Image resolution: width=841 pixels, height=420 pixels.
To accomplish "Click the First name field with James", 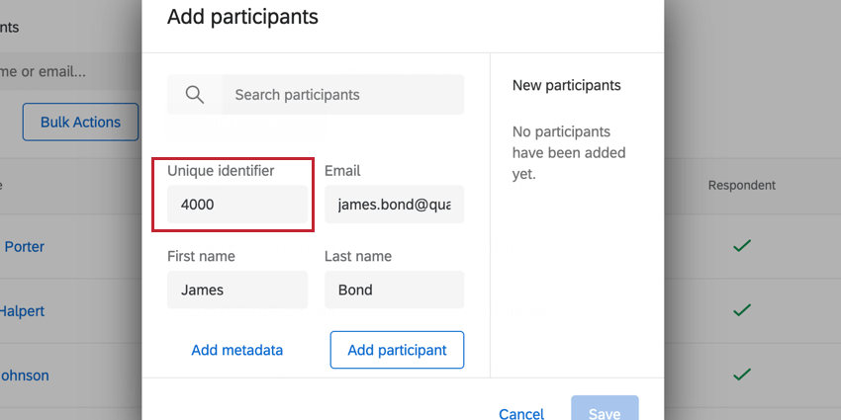I will [x=235, y=291].
